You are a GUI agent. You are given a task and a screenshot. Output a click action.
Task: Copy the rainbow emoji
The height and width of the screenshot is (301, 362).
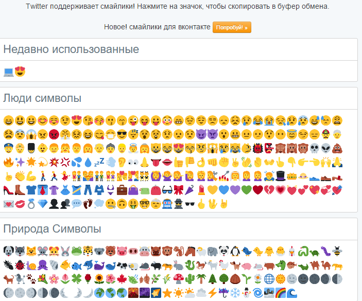281,293
